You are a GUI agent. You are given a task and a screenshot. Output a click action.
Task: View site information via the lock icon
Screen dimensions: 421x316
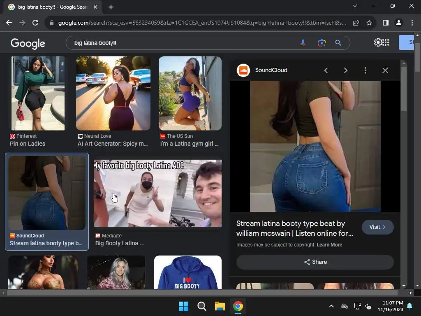52,23
